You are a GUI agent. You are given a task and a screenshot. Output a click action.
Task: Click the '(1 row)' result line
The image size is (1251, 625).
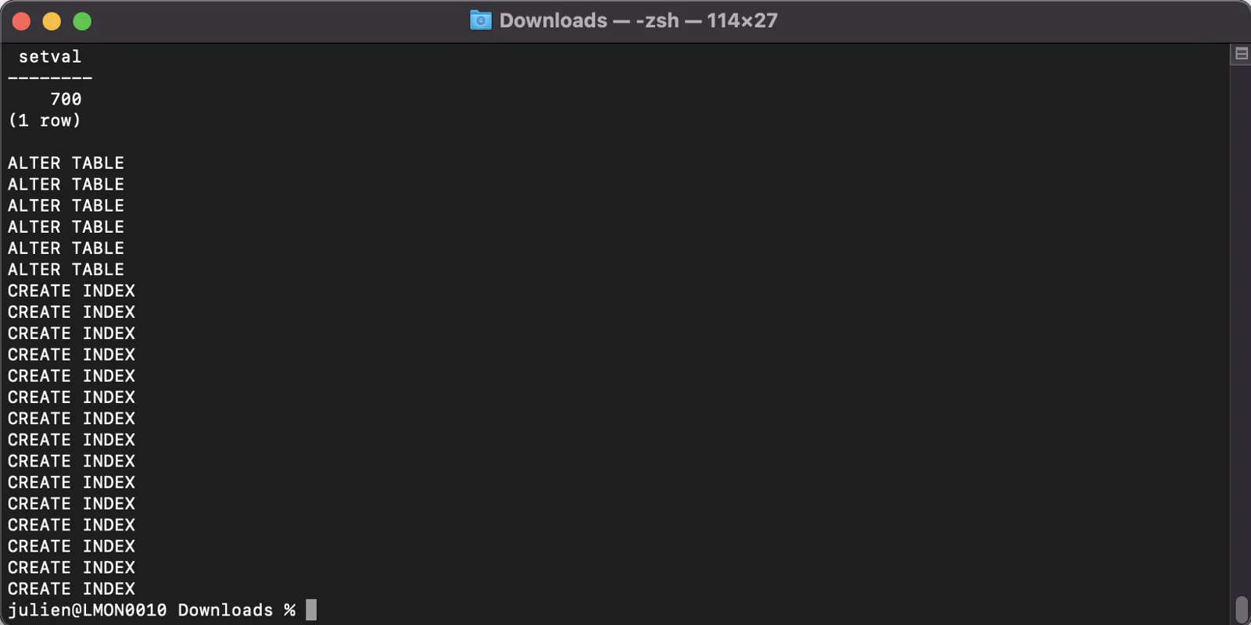pos(45,120)
